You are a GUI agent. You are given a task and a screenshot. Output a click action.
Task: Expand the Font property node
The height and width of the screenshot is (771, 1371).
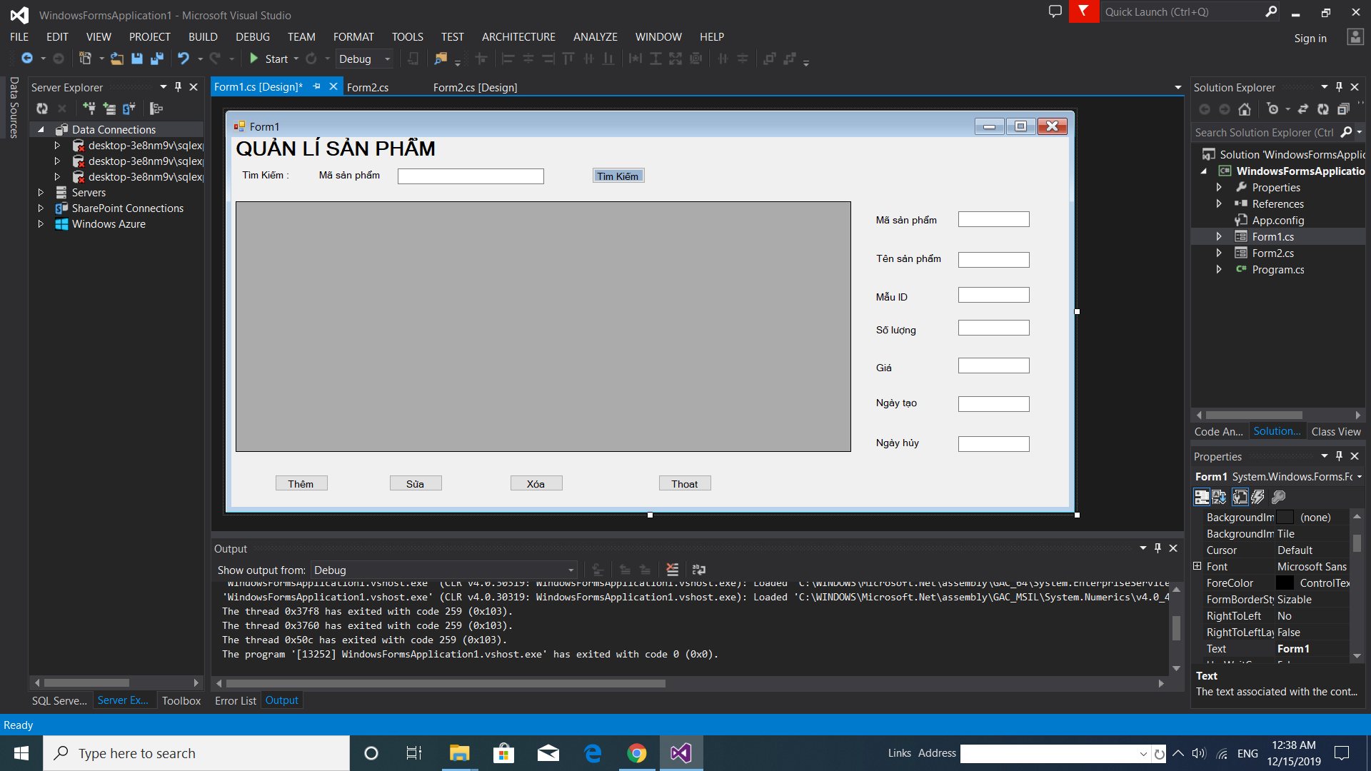point(1197,566)
